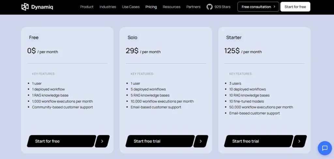Image resolution: width=334 pixels, height=159 pixels.
Task: Click '5 deployed workflows' feature
Action: 148,89
